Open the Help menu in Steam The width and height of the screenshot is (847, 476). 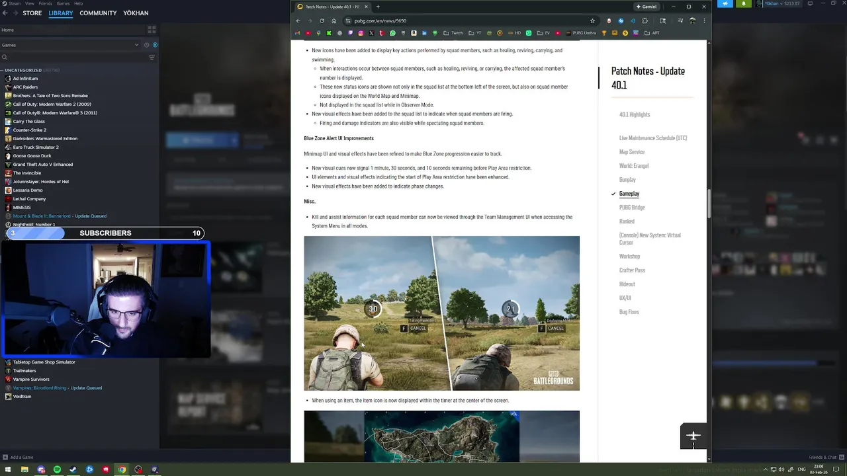[x=78, y=3]
